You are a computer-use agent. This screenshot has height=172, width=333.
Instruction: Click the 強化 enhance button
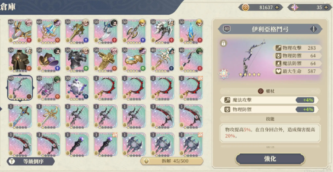[x=270, y=159]
